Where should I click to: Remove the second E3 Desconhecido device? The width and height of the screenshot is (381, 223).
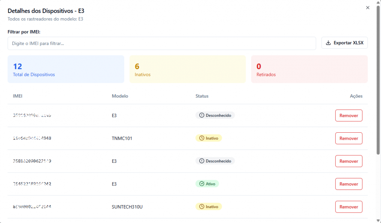(x=349, y=161)
